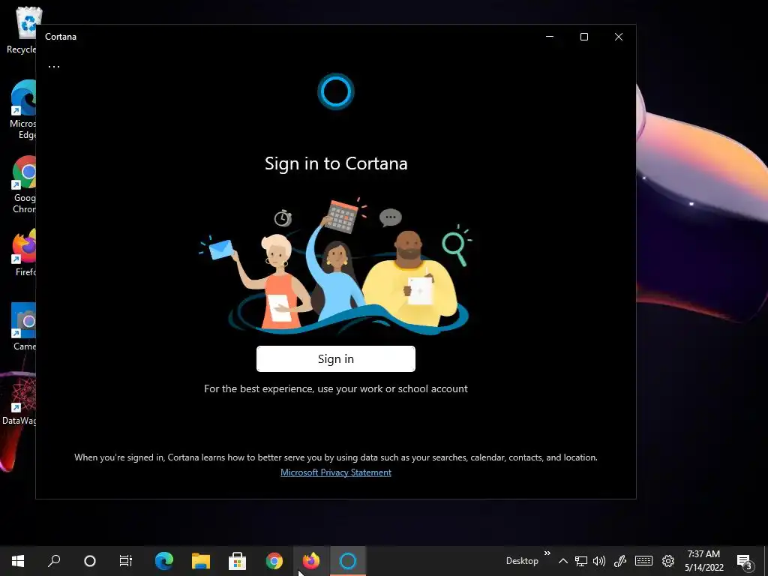
Task: Select the DataWag desktop shortcut
Action: [19, 400]
